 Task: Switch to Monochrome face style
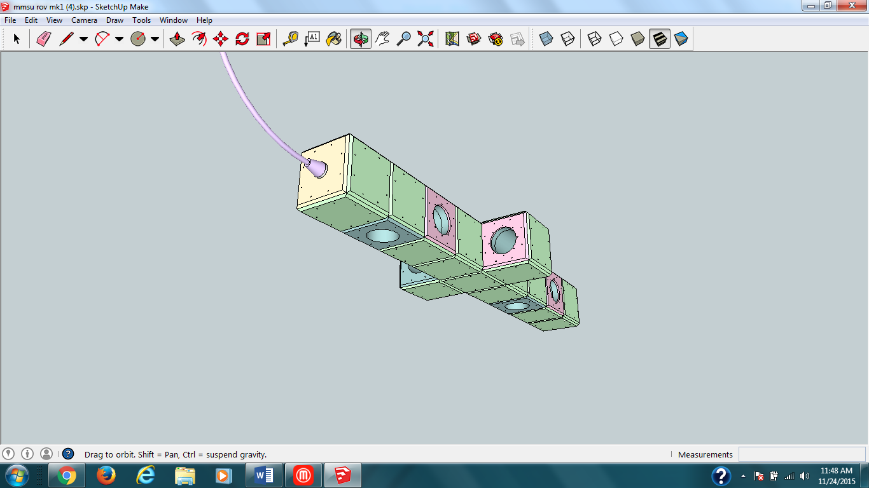[x=681, y=39]
